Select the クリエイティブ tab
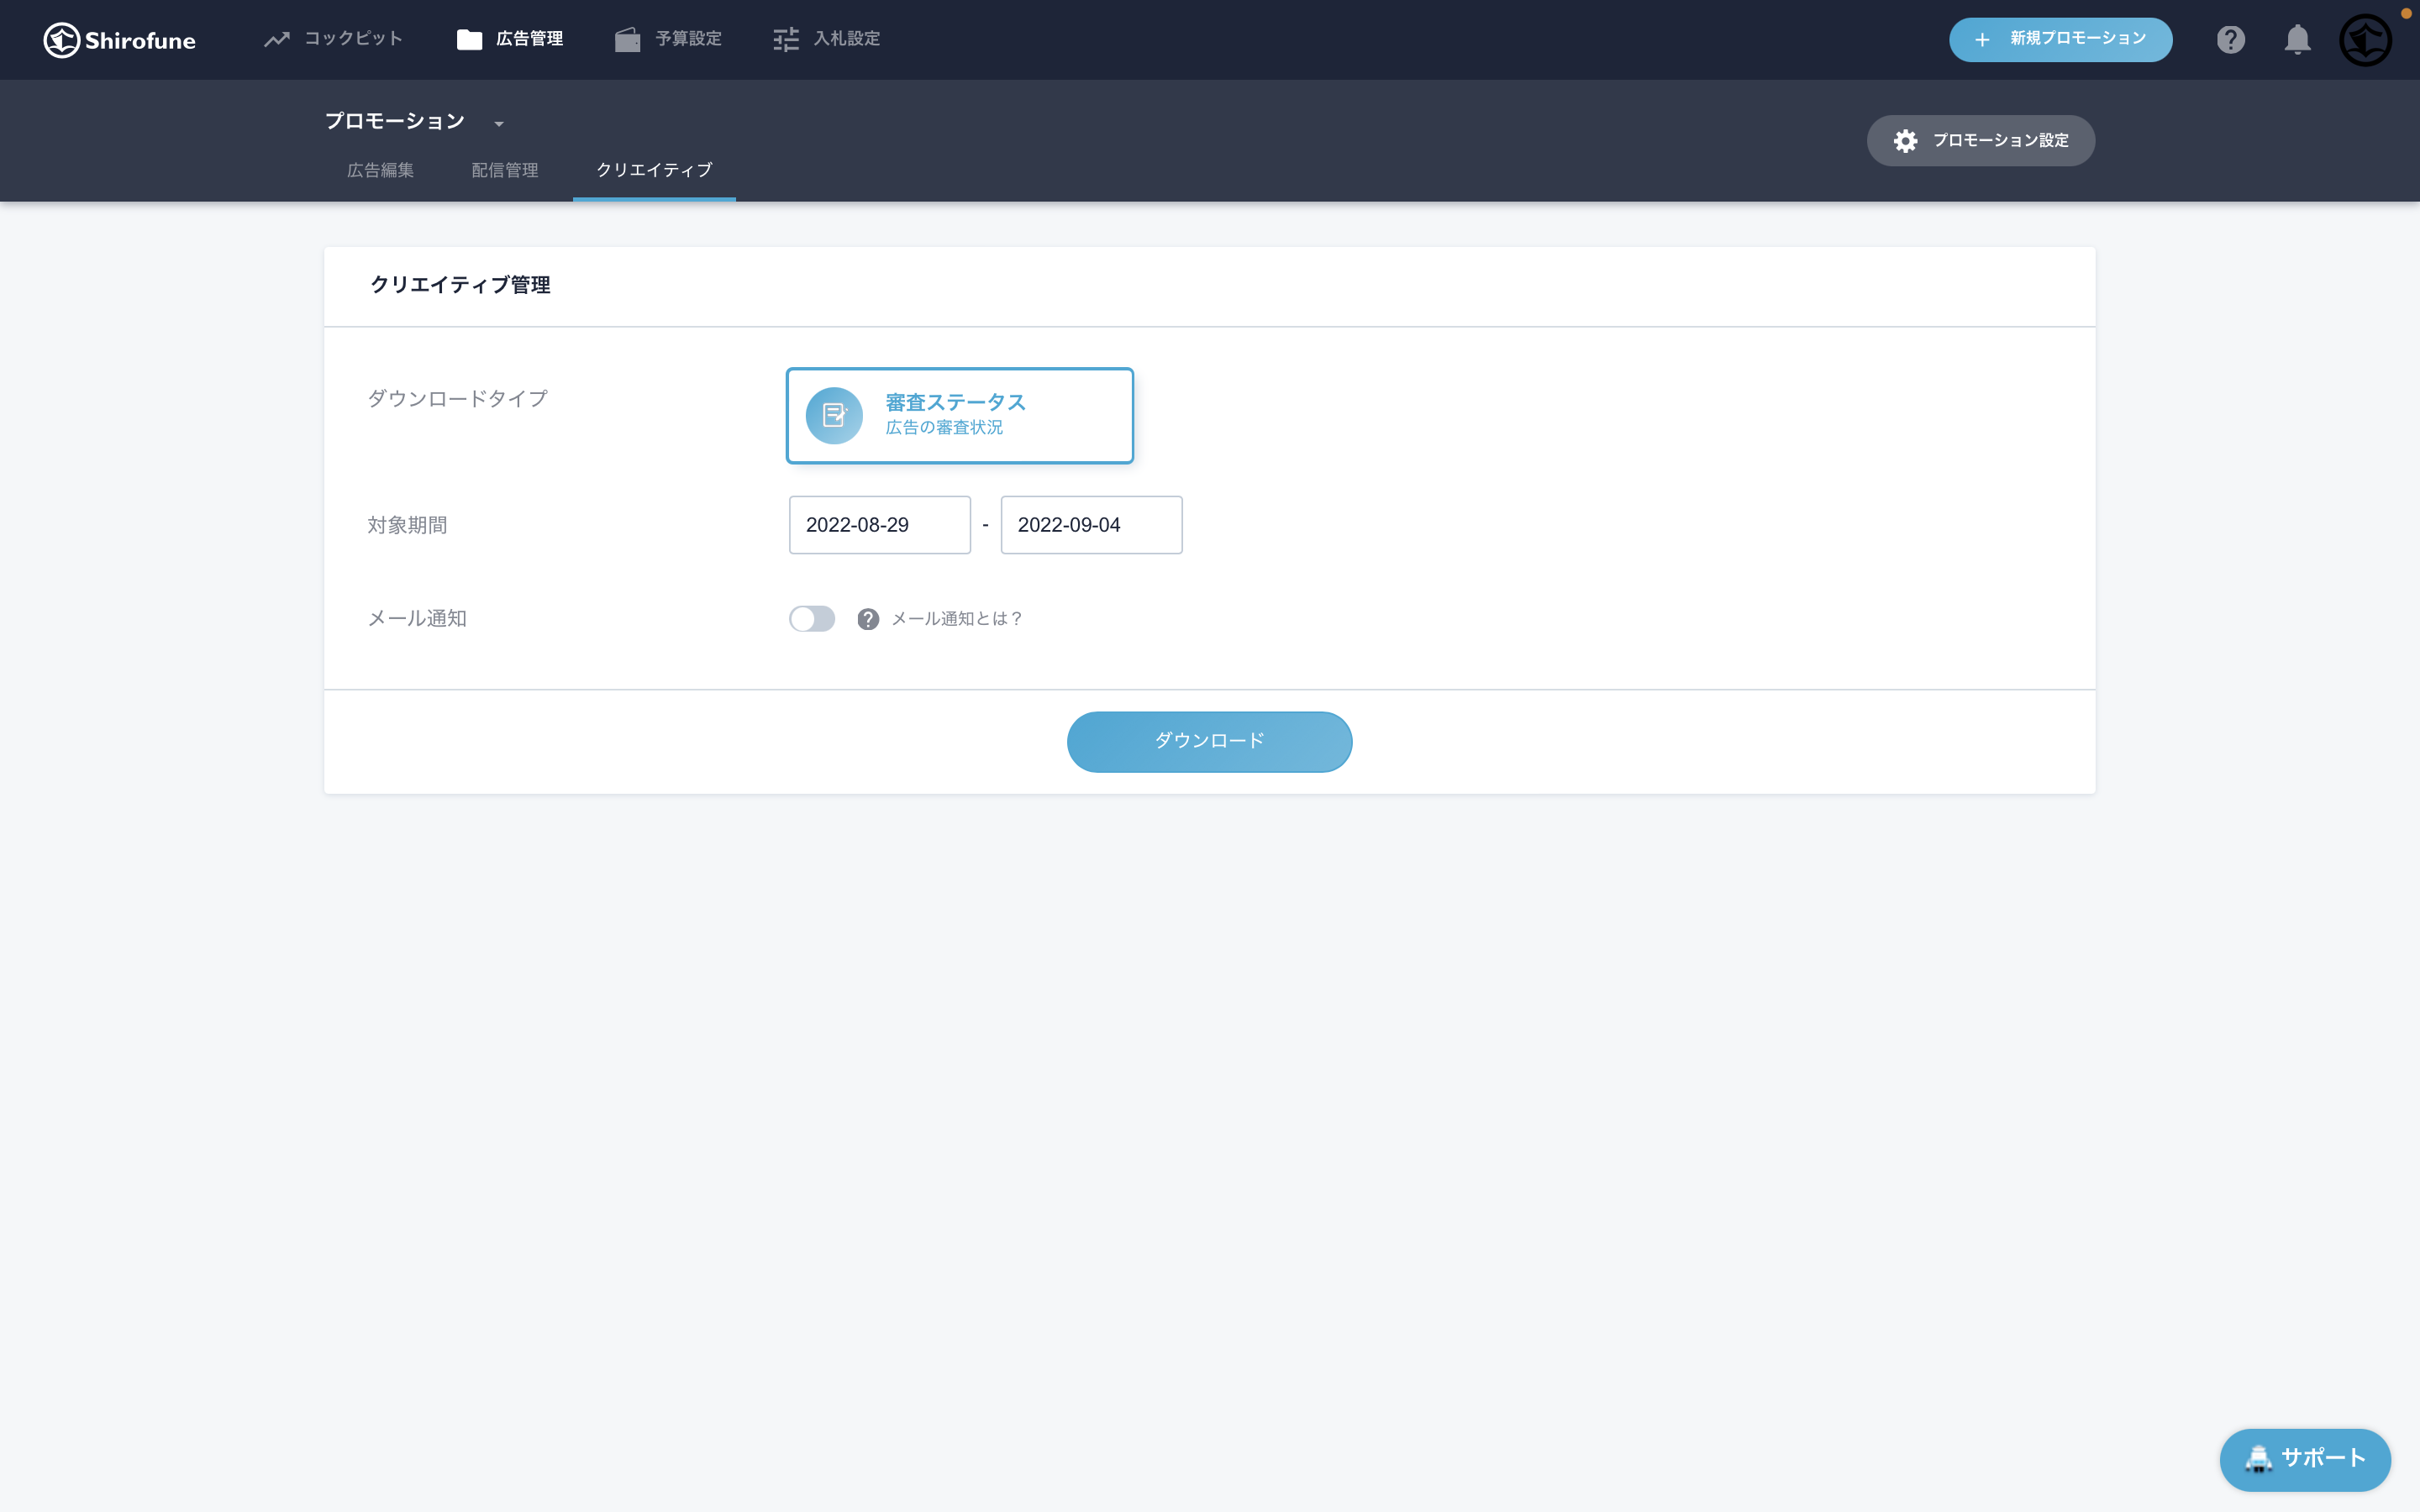The image size is (2420, 1512). (654, 170)
